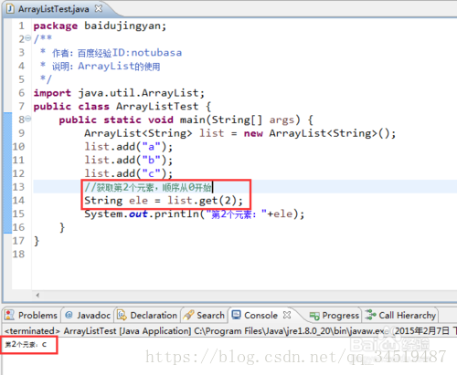Close the ArrayListTest.java editor tab
Image resolution: width=457 pixels, height=375 pixels.
(99, 8)
